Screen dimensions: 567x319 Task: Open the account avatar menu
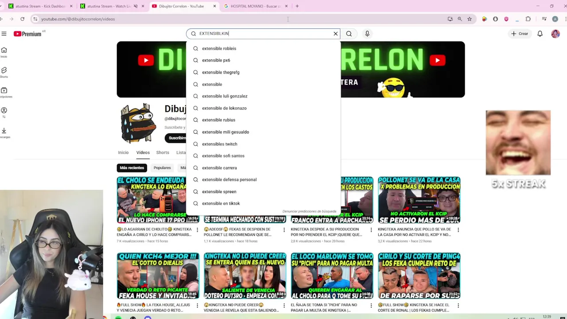click(555, 34)
